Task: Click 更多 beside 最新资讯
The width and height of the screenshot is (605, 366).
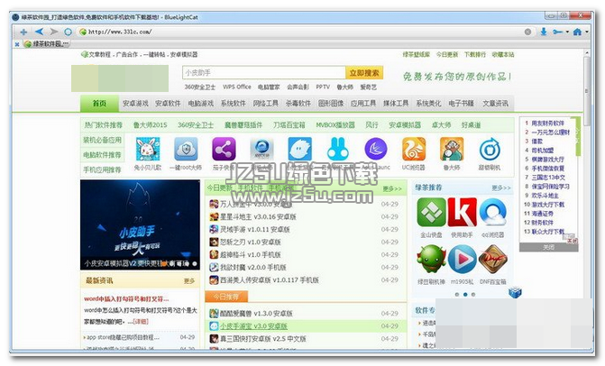Action: [x=189, y=280]
